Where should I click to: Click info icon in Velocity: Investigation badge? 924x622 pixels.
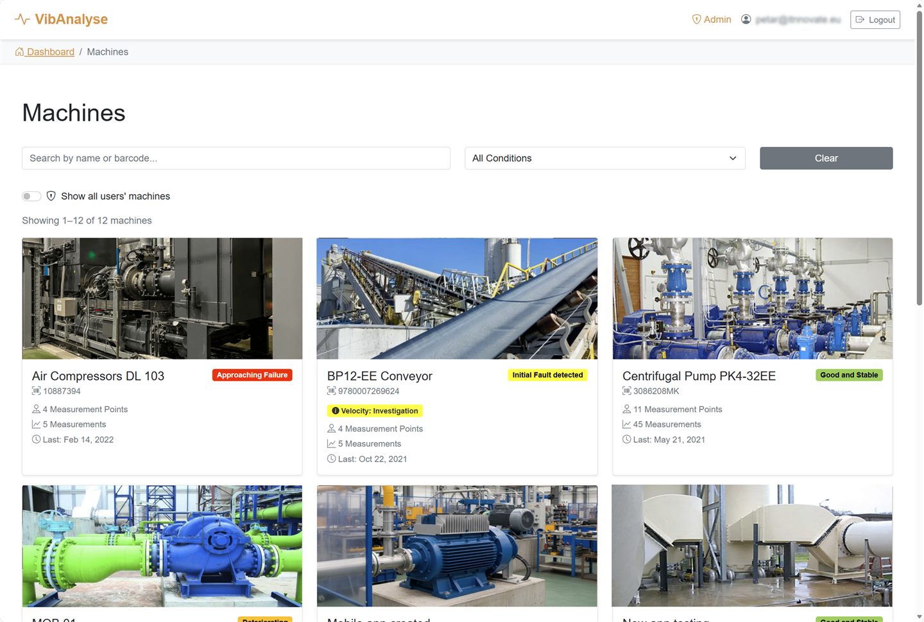coord(336,411)
